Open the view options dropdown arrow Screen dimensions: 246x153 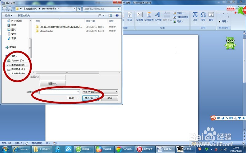[104, 15]
